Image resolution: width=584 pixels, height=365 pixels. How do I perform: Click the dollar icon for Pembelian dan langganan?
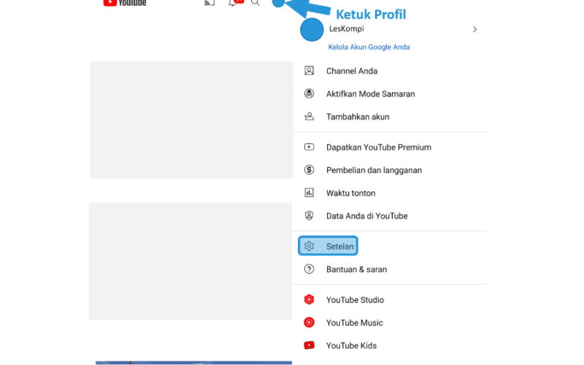309,170
